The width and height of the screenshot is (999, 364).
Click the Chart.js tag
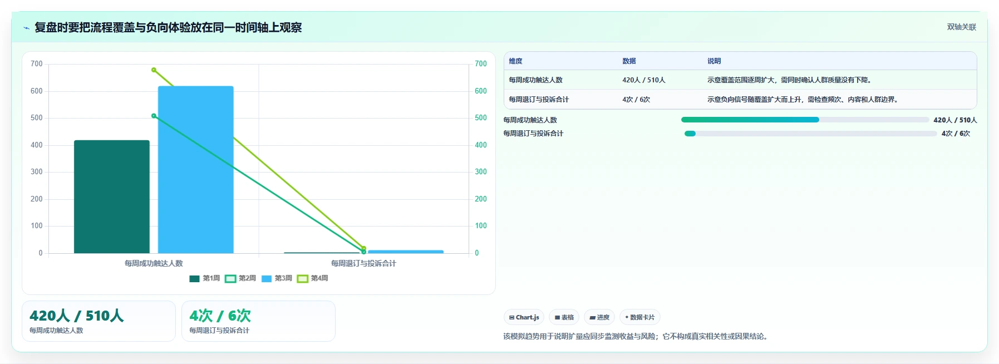coord(524,317)
